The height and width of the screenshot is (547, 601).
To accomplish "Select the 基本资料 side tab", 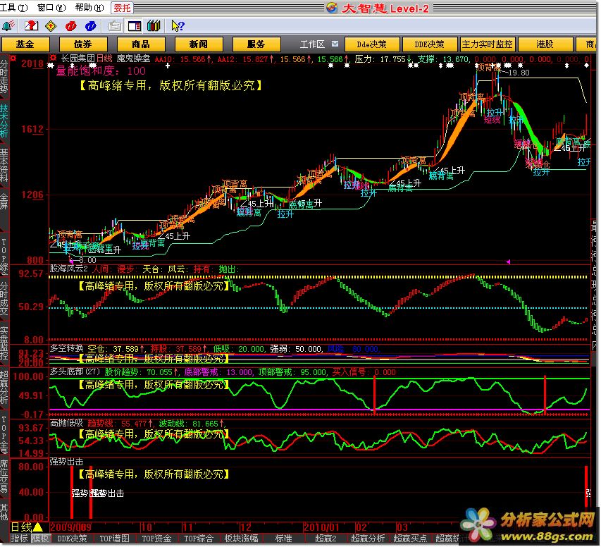I will 4,165.
